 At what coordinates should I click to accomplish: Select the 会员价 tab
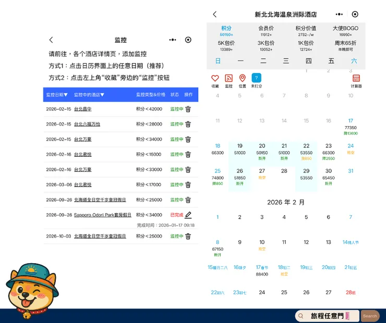tap(266, 31)
